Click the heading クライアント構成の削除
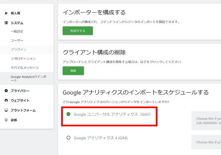 [94, 52]
